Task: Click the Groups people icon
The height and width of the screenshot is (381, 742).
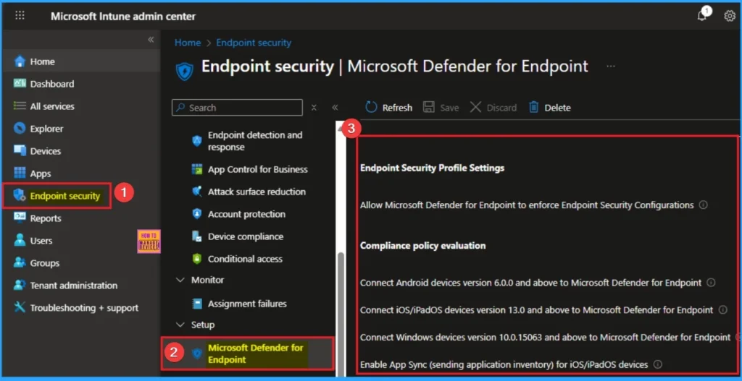Action: coord(20,263)
